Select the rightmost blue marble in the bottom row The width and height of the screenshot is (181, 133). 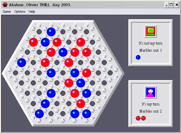(x=87, y=114)
